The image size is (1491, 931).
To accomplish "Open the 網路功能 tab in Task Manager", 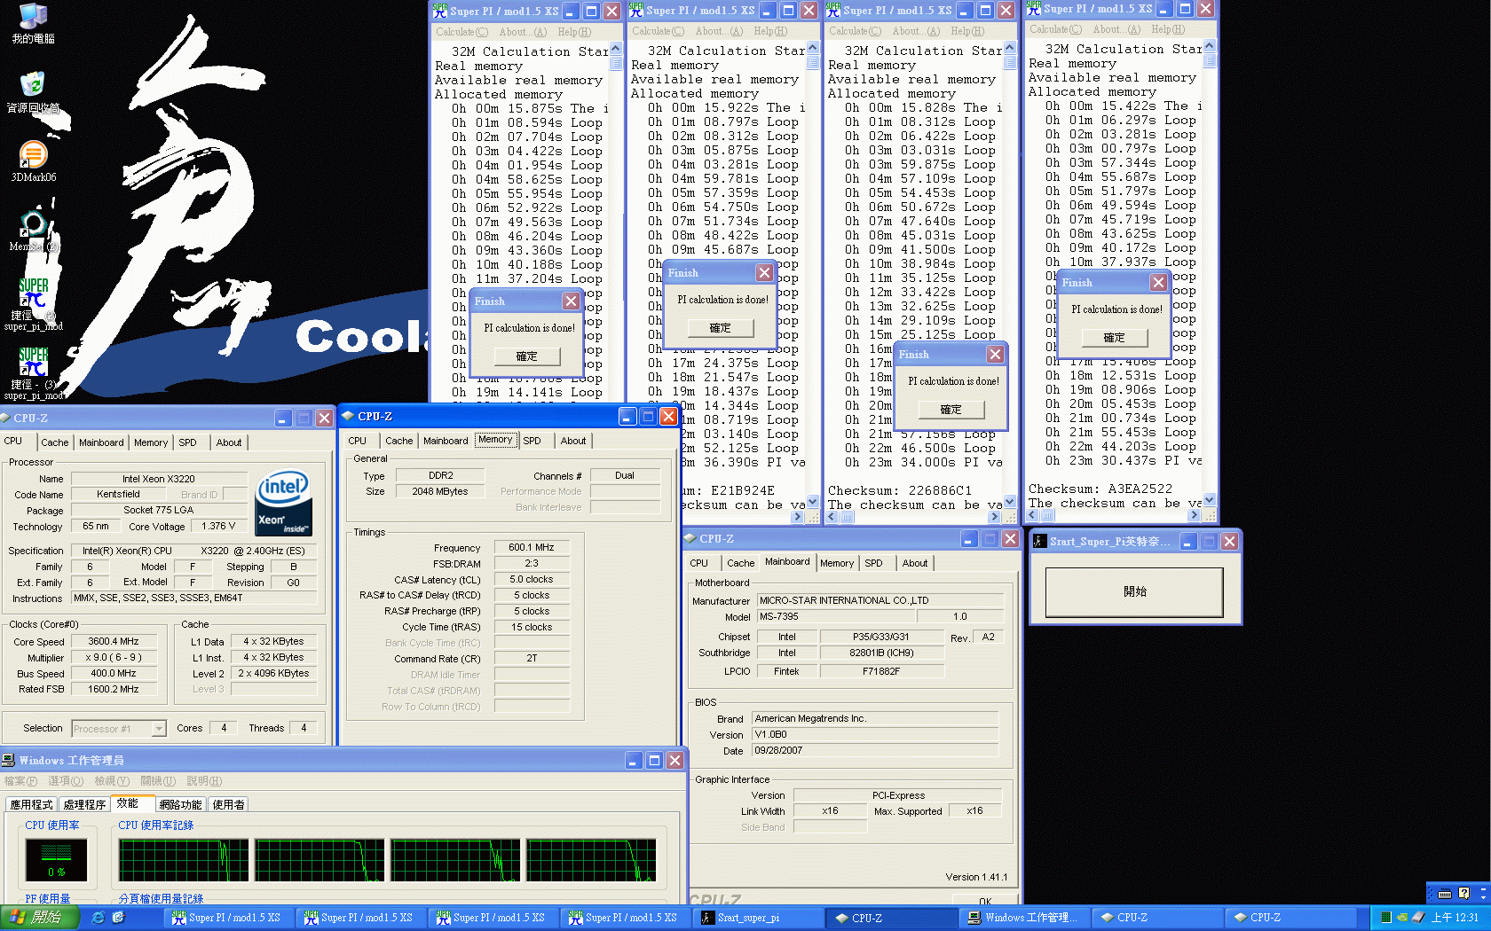I will [x=181, y=805].
